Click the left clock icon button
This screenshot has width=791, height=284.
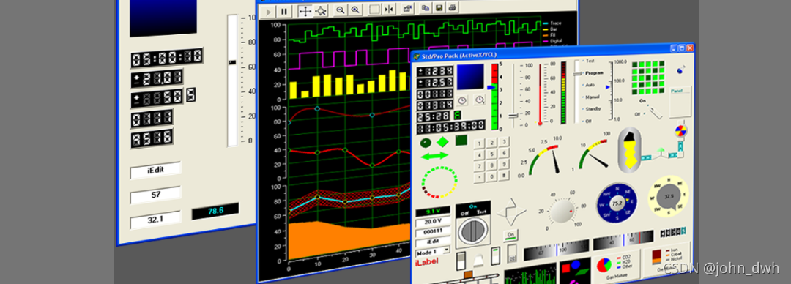click(463, 100)
